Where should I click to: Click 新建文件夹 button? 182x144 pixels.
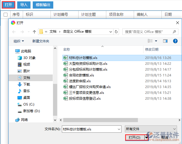point(41,41)
